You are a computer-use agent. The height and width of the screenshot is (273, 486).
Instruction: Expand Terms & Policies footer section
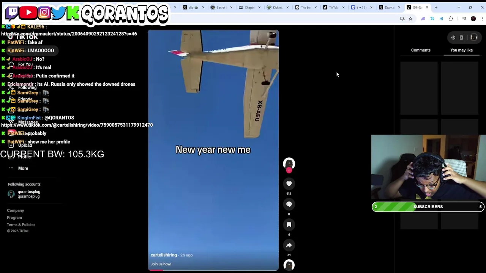point(21,224)
